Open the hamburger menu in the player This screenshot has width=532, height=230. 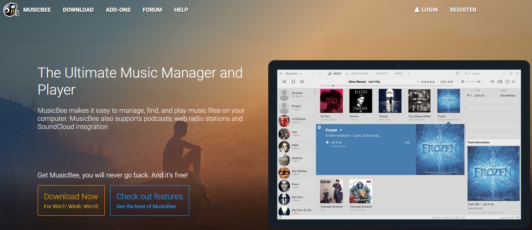[281, 74]
